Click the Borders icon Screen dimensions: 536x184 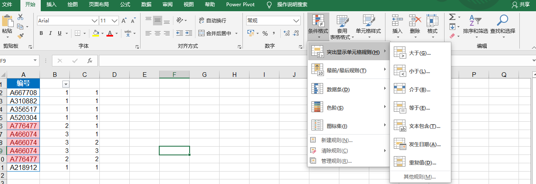pyautogui.click(x=78, y=33)
